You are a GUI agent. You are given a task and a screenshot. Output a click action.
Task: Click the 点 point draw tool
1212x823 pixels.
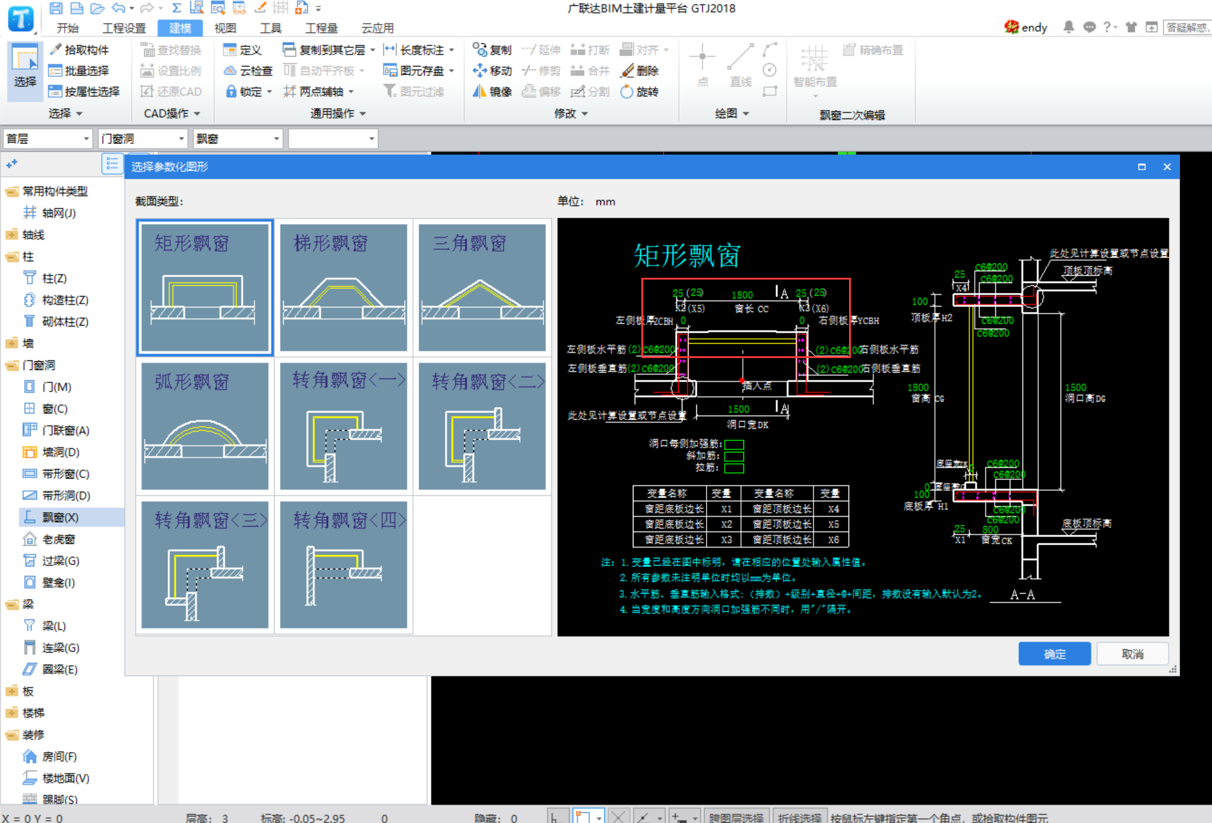click(x=702, y=65)
